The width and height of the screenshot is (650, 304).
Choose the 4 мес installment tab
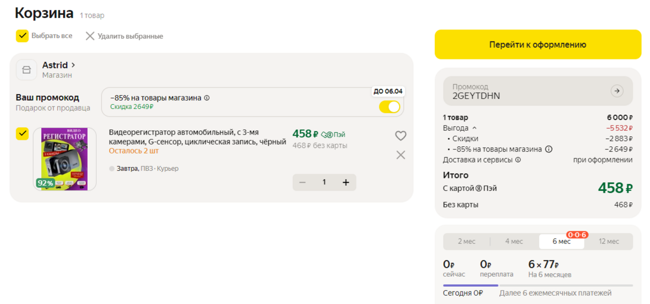point(513,241)
